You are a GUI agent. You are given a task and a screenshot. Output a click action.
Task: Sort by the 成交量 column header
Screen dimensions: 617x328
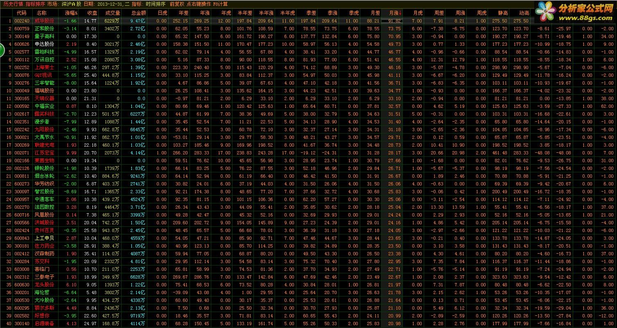click(113, 13)
